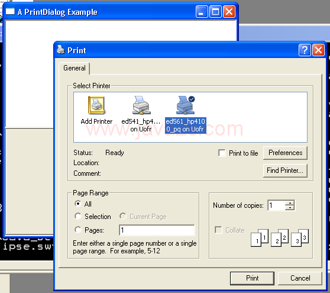Cancel the Print dialog

coord(300,278)
